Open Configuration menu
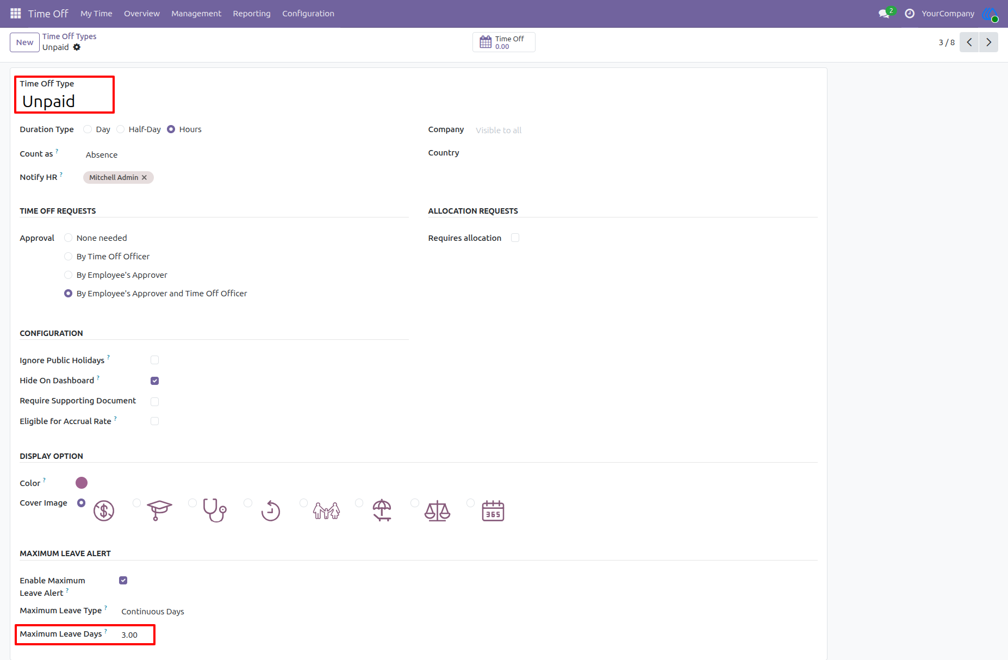 tap(308, 14)
